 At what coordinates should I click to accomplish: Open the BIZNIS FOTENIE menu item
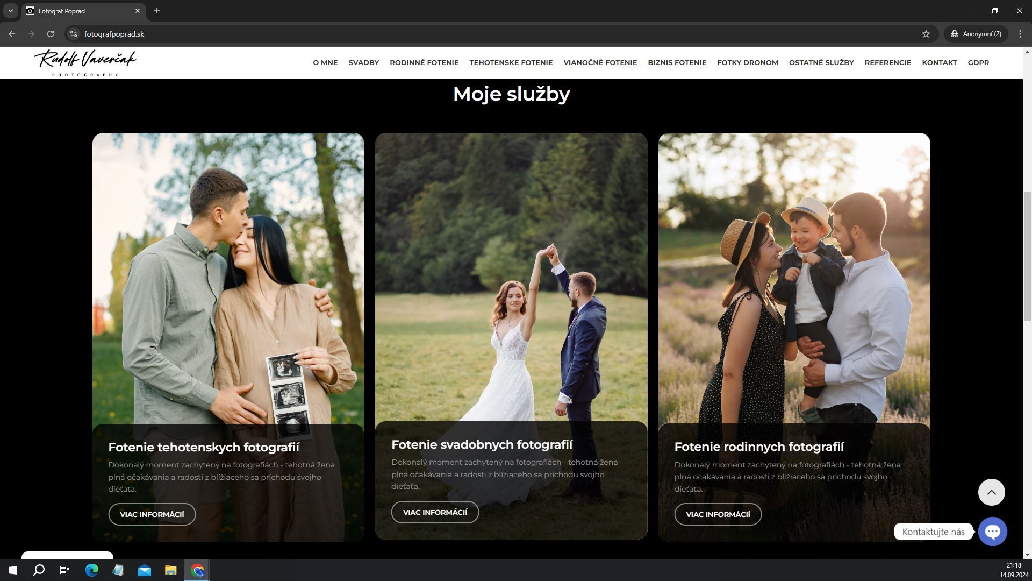(x=677, y=63)
